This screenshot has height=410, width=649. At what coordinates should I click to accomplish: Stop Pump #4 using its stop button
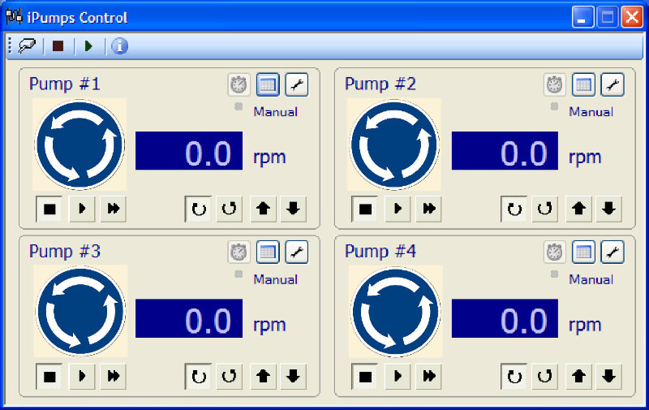click(x=365, y=376)
